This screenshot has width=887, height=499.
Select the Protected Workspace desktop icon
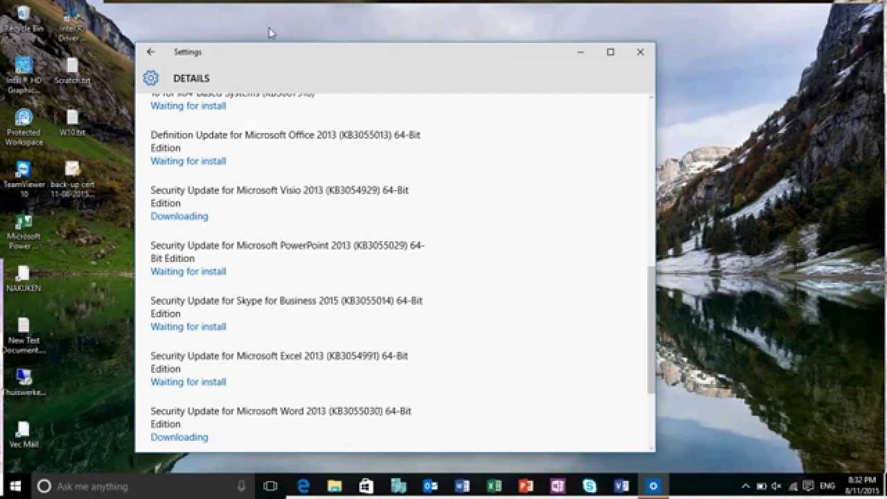(x=24, y=128)
